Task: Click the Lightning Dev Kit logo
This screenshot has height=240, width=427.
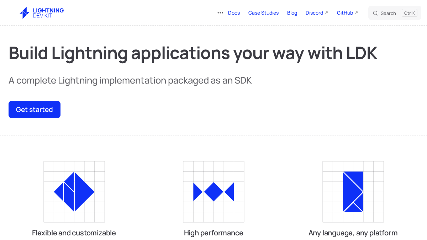Action: point(41,13)
